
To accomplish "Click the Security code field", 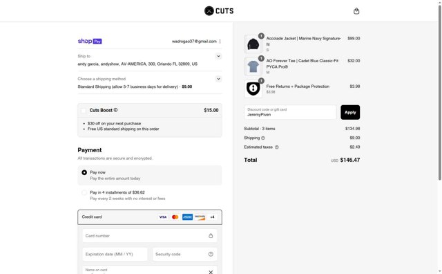I will pos(184,254).
